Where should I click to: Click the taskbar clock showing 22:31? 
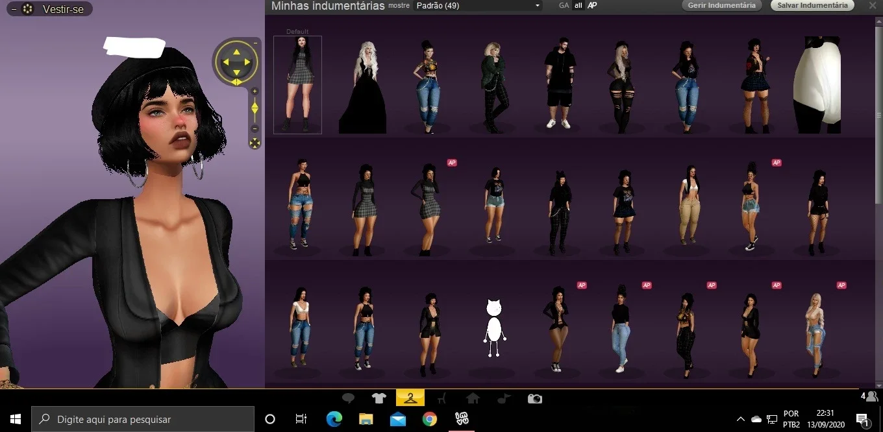pos(825,419)
